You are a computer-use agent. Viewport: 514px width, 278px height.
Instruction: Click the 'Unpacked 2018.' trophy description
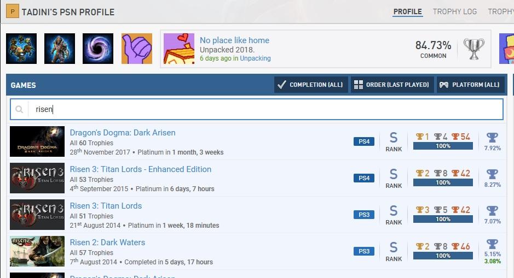click(x=227, y=50)
